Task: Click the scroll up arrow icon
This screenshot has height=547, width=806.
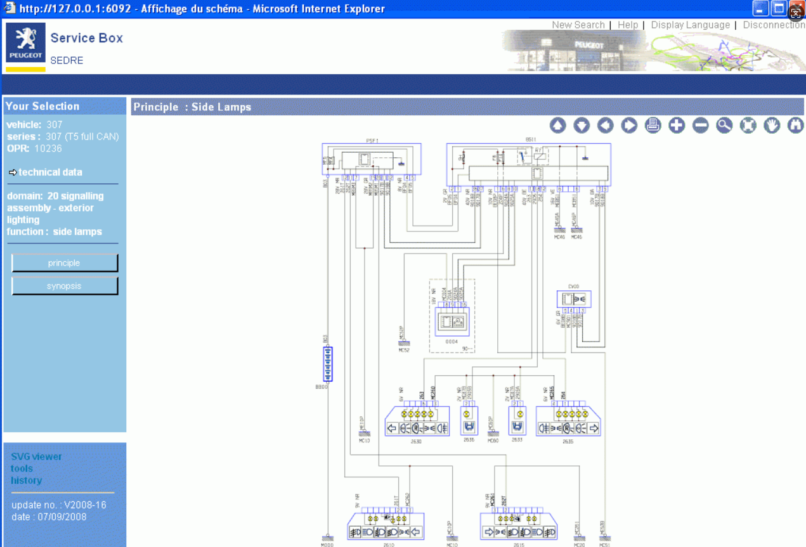Action: click(x=557, y=125)
